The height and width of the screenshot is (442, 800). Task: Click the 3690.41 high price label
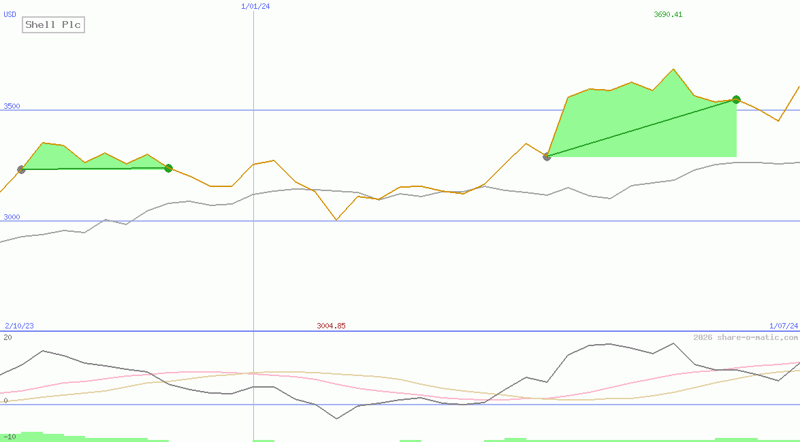668,14
